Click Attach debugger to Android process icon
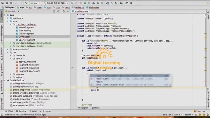 [x=98, y=3]
